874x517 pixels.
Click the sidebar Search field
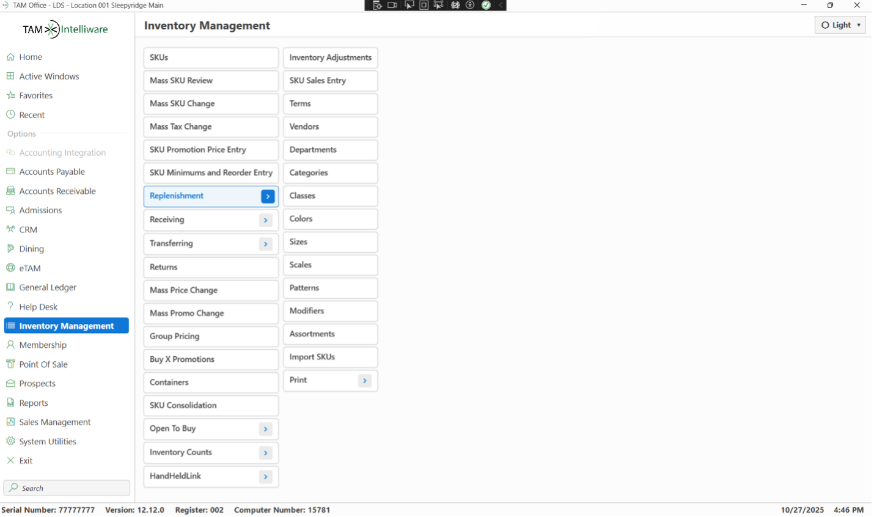pyautogui.click(x=67, y=488)
